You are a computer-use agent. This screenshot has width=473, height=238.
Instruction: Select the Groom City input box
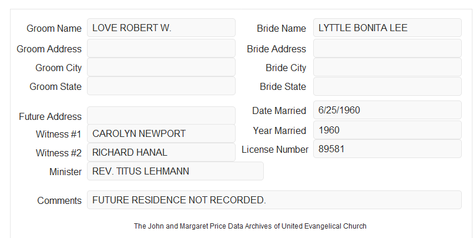point(161,67)
